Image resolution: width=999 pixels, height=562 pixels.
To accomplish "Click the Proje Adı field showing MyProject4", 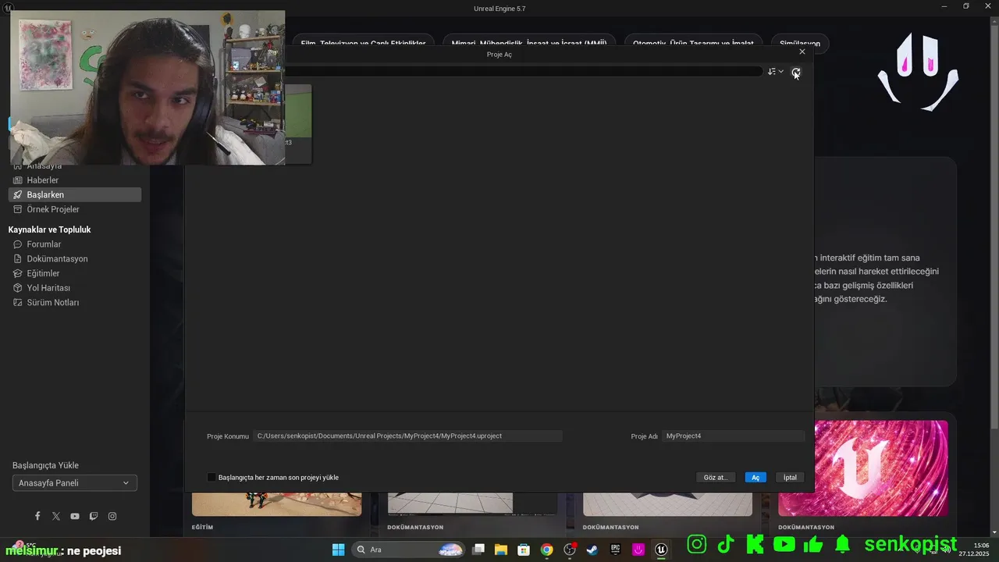I will click(x=734, y=436).
